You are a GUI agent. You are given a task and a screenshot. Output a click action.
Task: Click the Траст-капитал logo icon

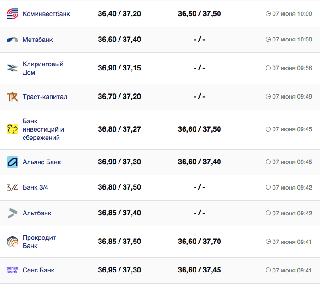click(12, 97)
